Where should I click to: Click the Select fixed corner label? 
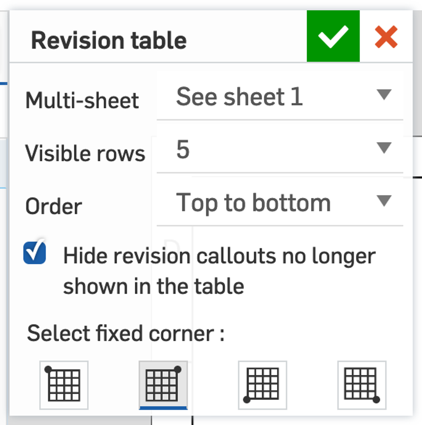pos(126,333)
